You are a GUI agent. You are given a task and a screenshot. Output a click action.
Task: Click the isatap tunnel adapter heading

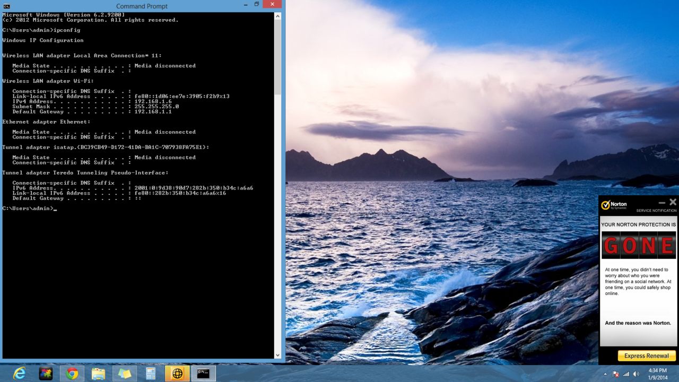tap(106, 147)
